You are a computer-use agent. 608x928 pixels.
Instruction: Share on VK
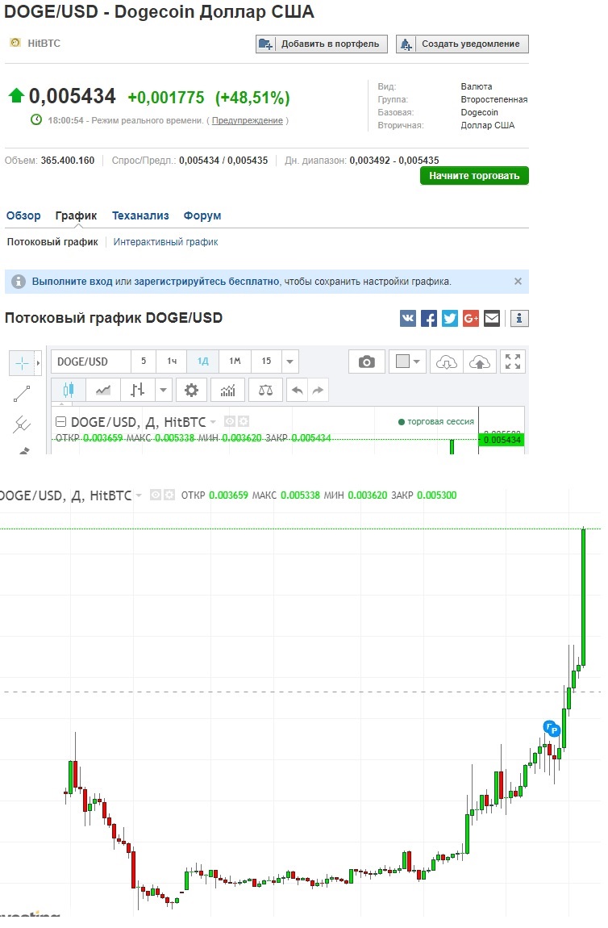pyautogui.click(x=408, y=319)
